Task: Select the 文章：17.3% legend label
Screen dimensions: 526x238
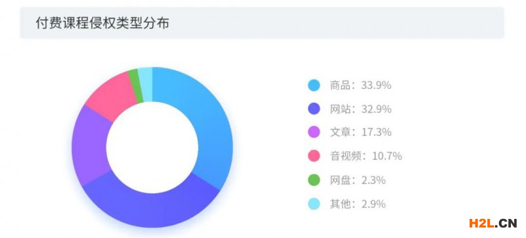Action: tap(360, 132)
